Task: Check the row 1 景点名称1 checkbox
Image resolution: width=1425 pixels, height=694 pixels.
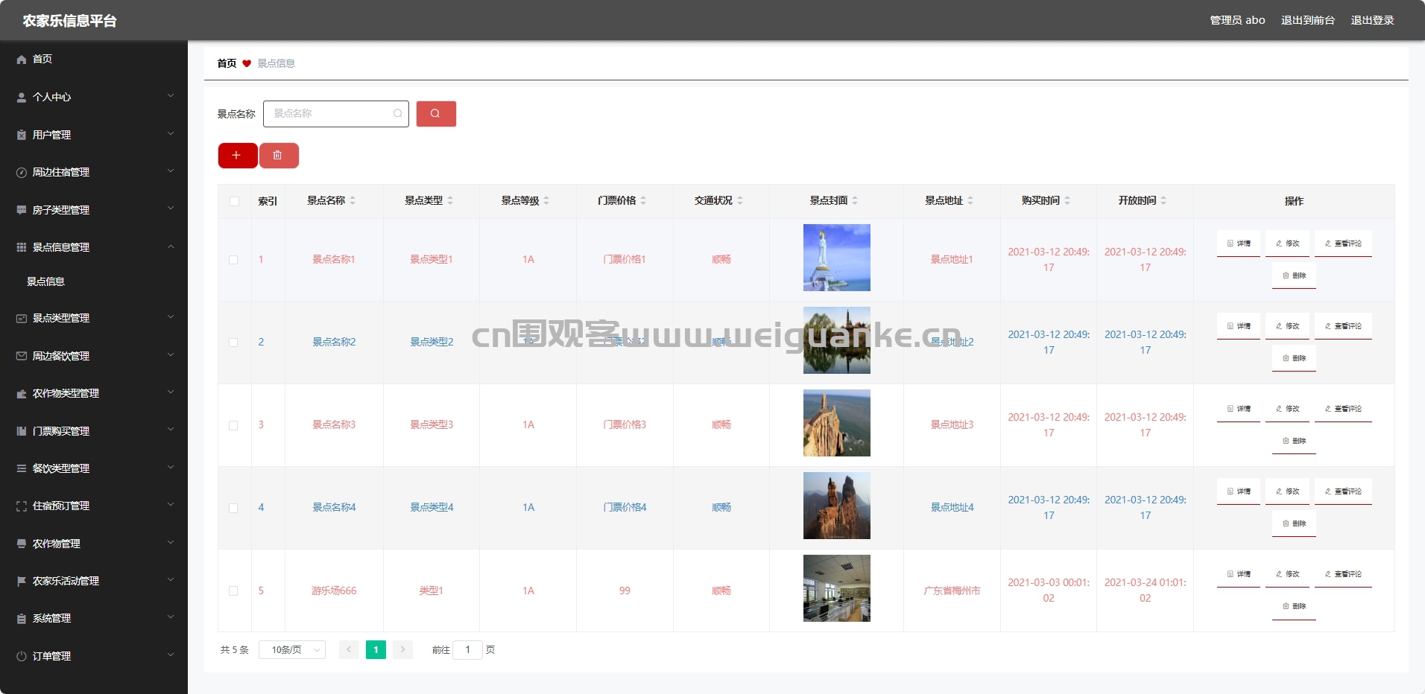Action: pyautogui.click(x=233, y=260)
